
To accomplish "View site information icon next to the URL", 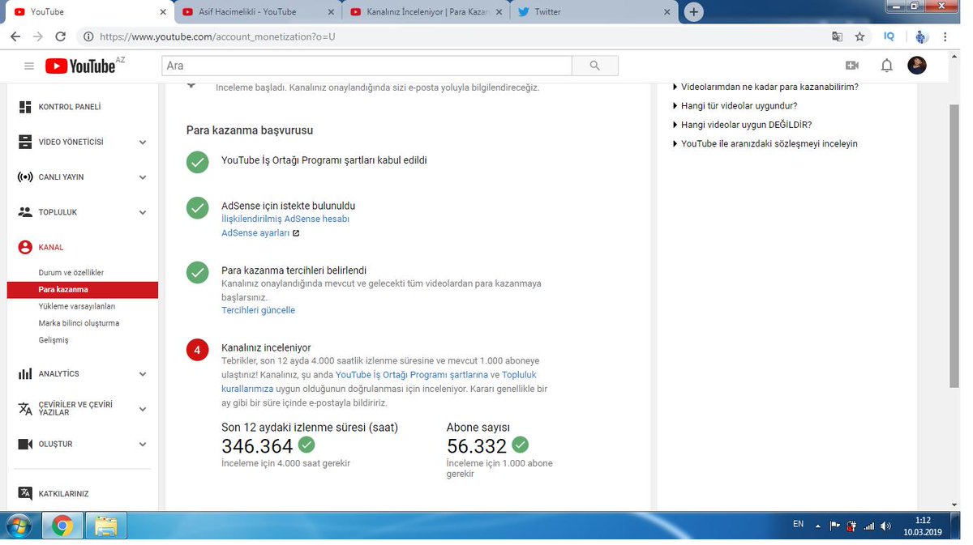I will [88, 36].
